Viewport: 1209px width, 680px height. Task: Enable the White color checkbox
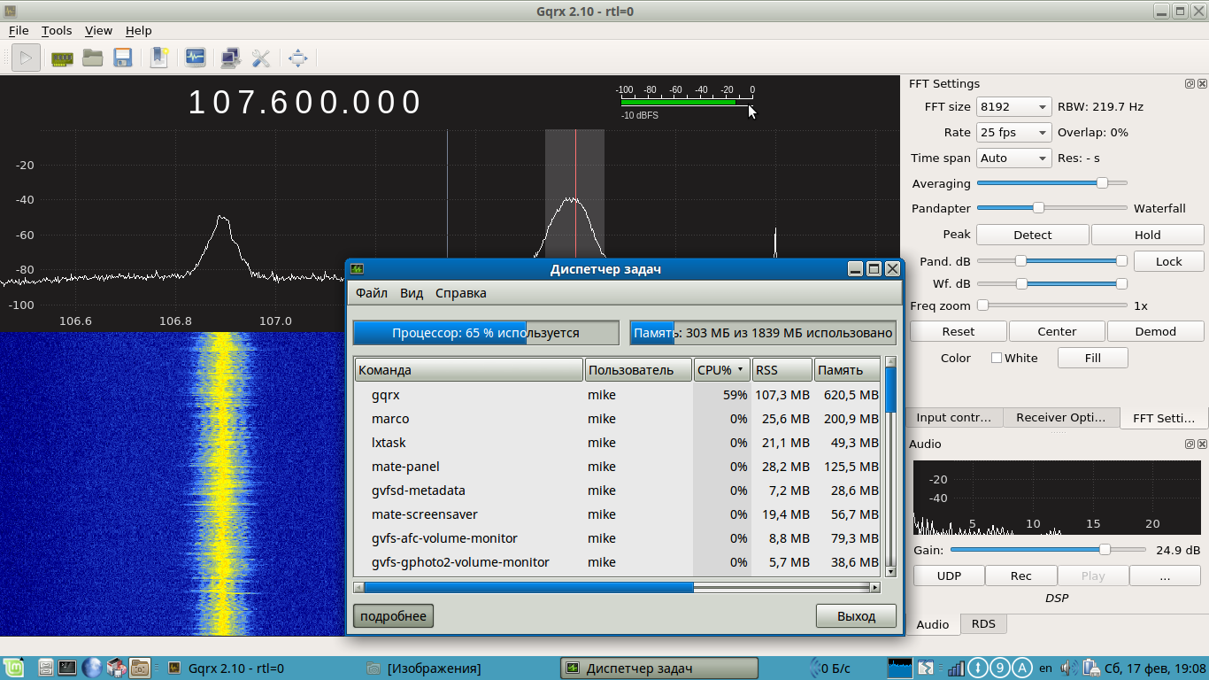997,358
